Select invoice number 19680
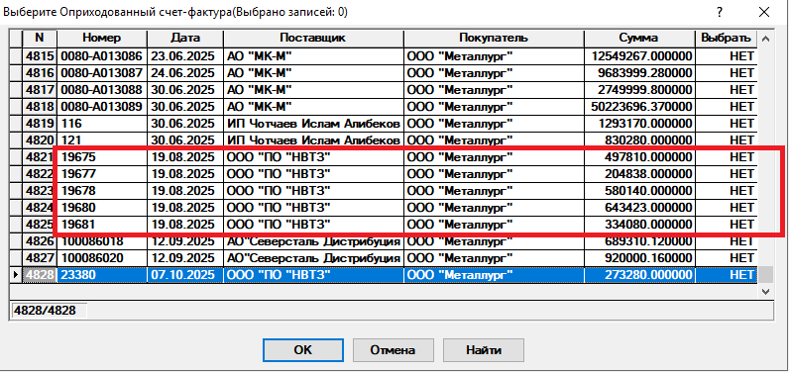Image resolution: width=789 pixels, height=372 pixels. click(x=102, y=208)
